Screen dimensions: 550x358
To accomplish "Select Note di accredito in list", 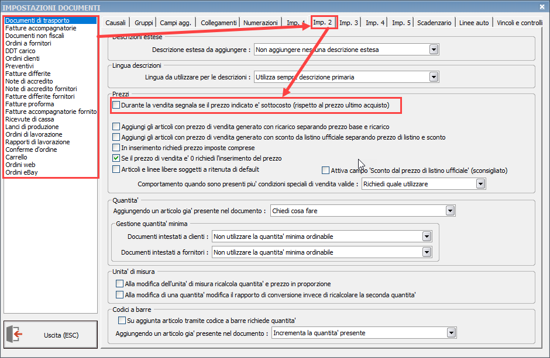I will click(50, 81).
